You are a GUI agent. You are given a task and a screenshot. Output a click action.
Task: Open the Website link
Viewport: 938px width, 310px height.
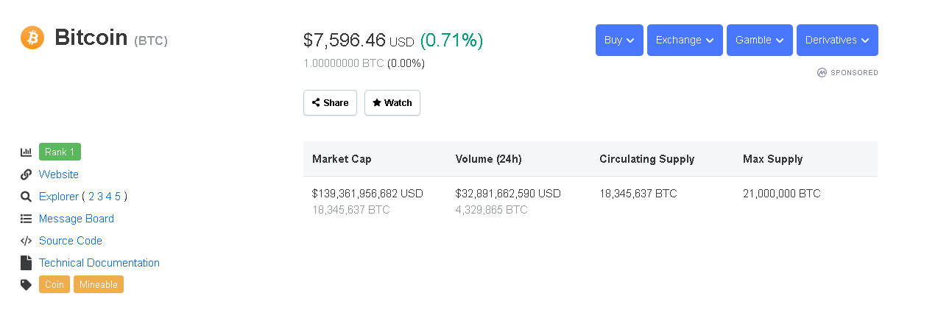59,175
